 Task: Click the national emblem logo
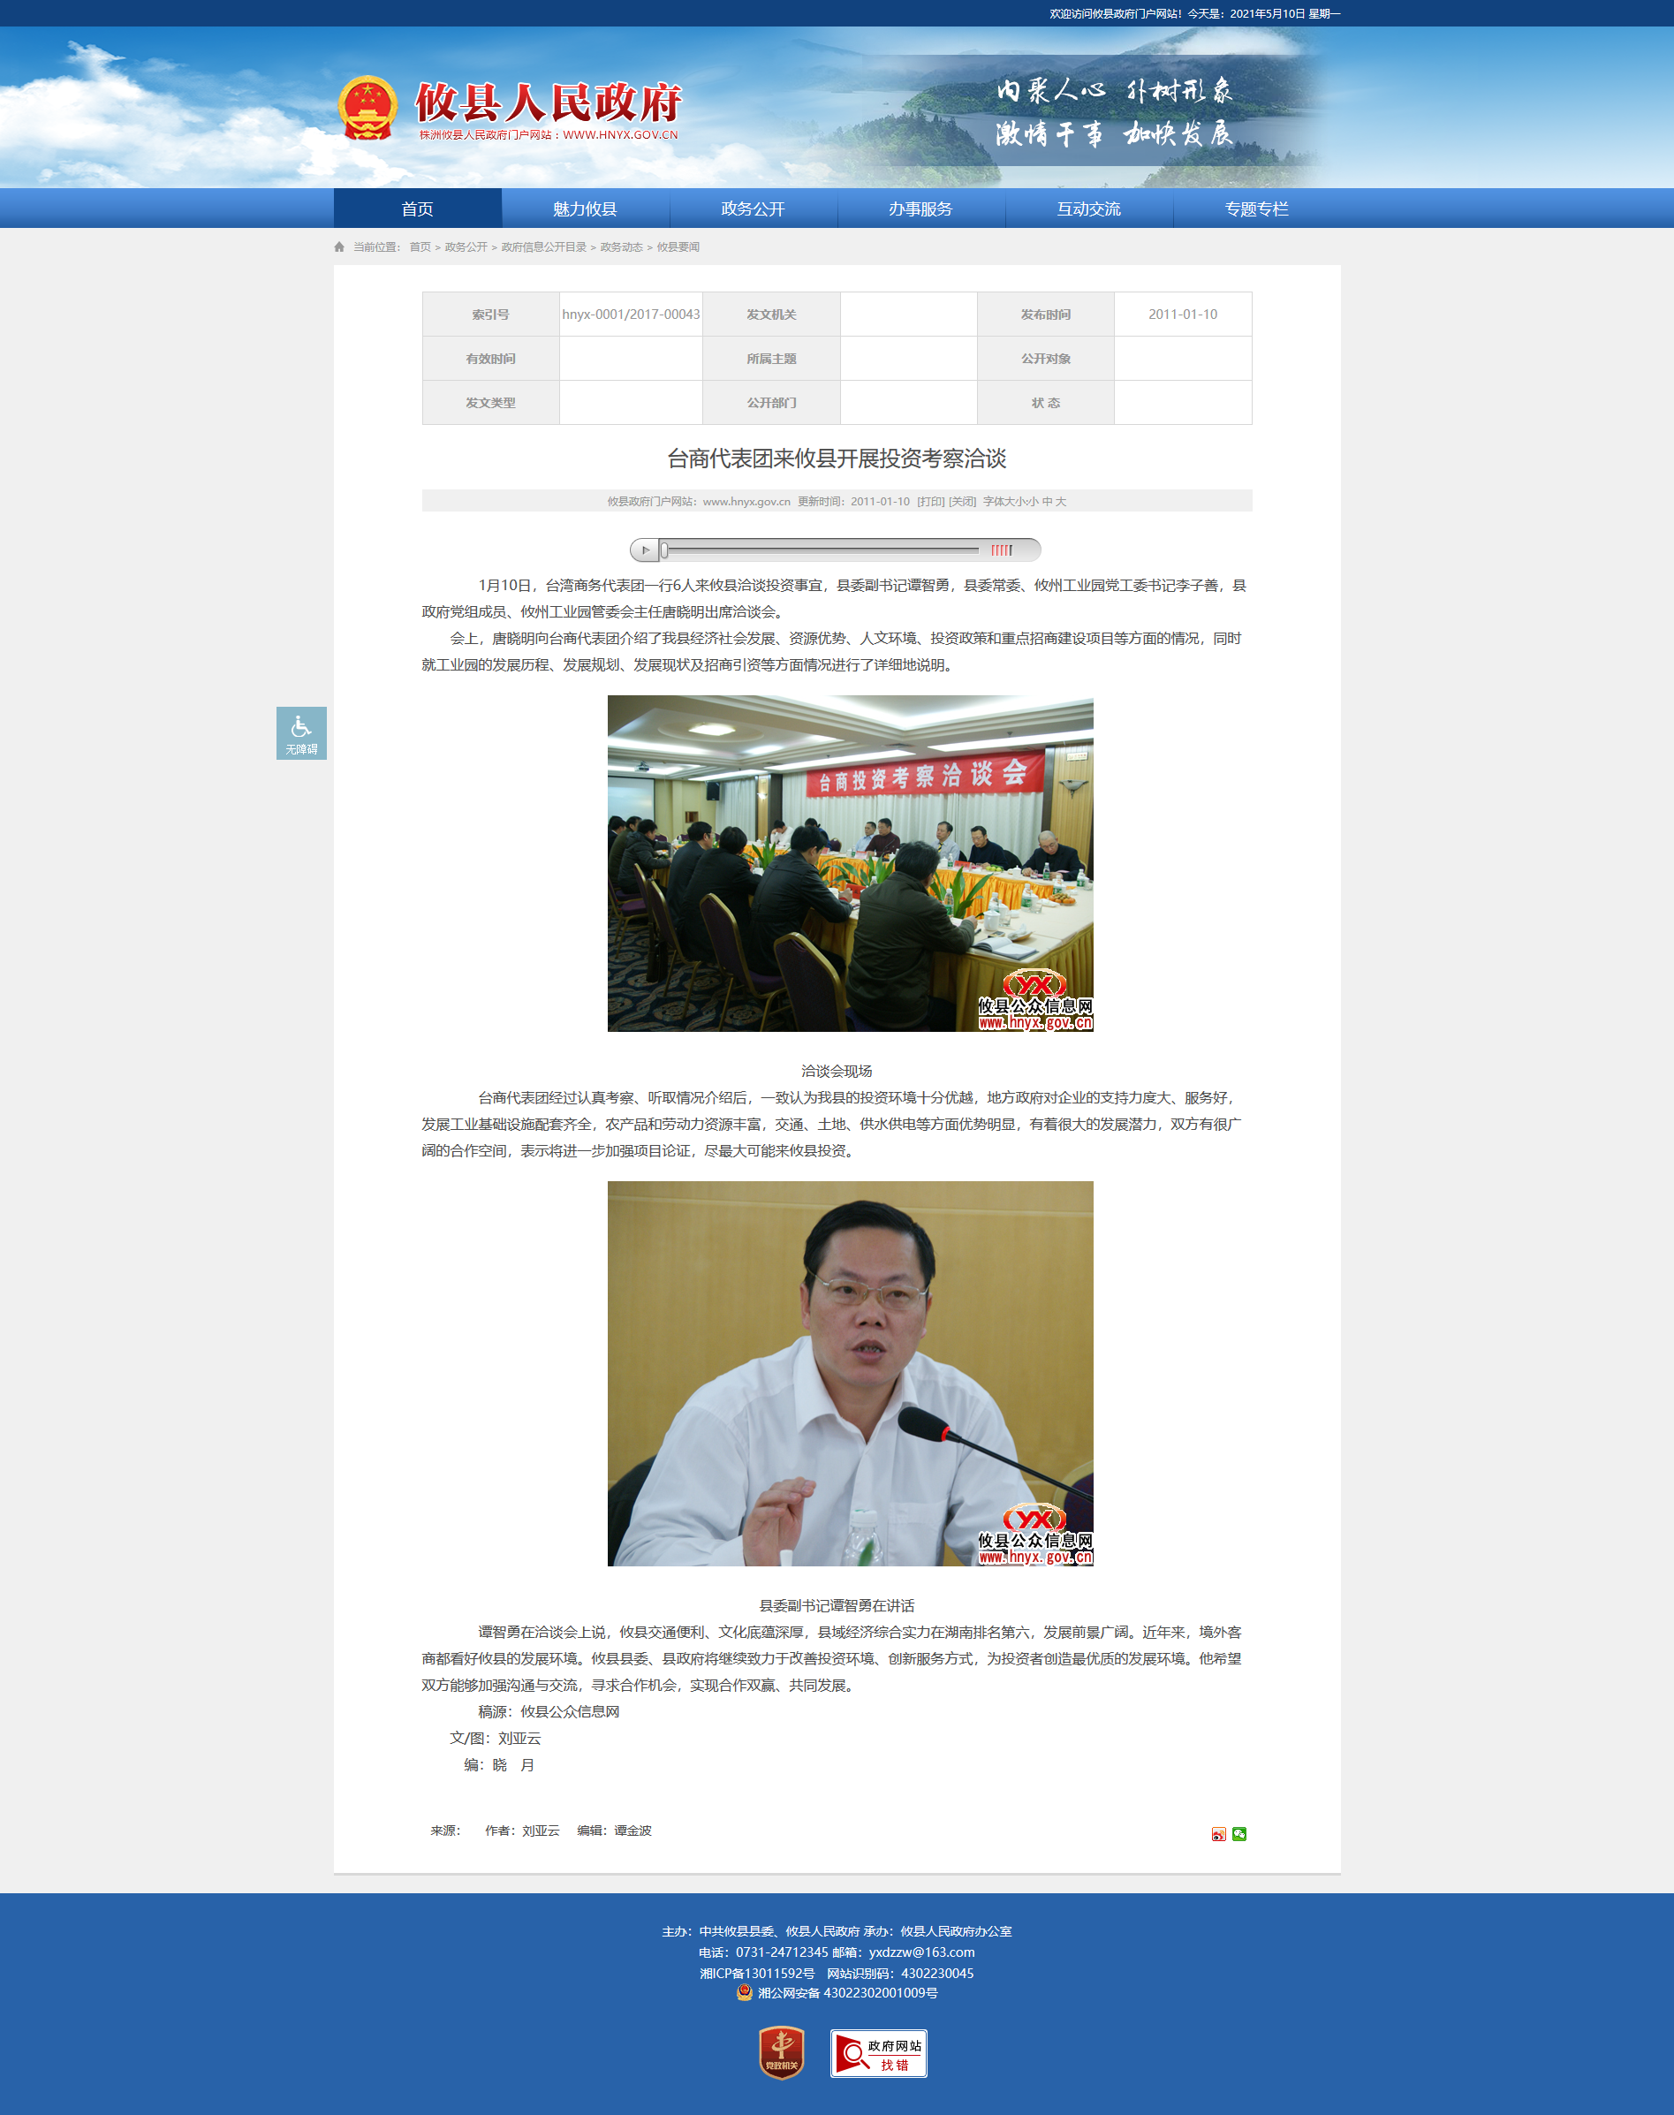(367, 108)
